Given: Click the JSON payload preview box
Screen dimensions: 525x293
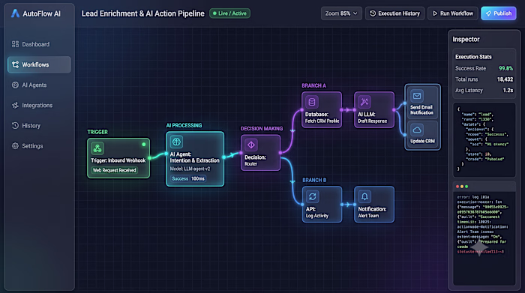Looking at the screenshot, I should tap(484, 140).
